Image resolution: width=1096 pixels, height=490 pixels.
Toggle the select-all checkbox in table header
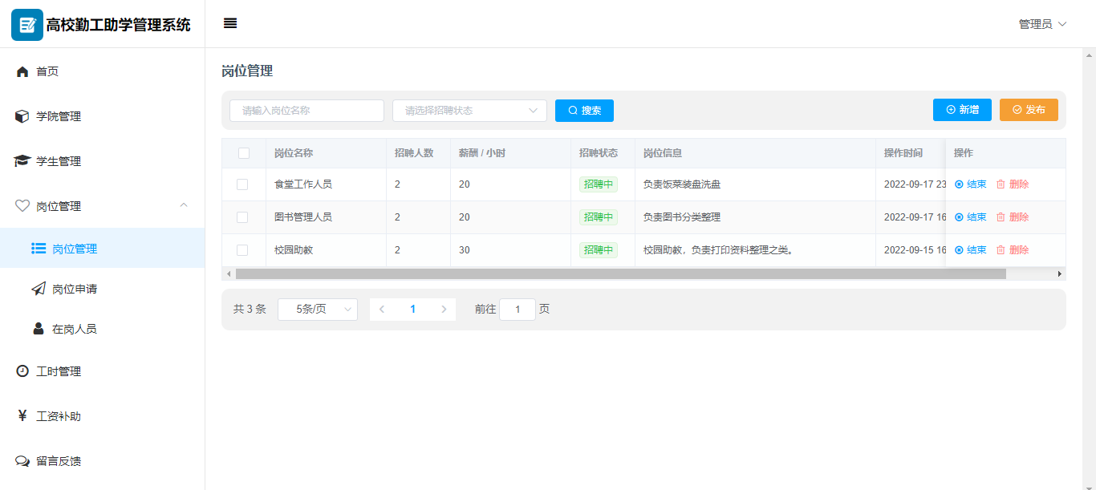point(244,153)
